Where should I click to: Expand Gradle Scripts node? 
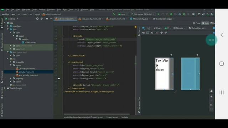pyautogui.click(x=5, y=88)
